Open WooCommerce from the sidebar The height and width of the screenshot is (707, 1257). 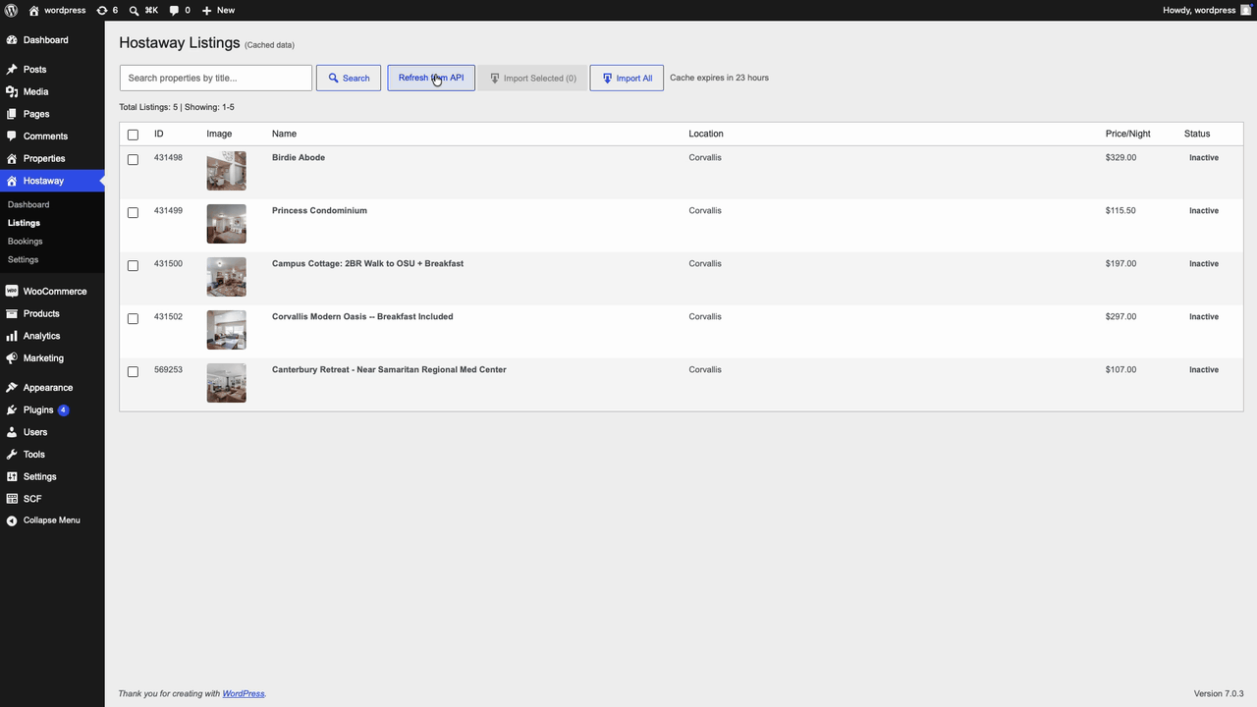click(52, 292)
